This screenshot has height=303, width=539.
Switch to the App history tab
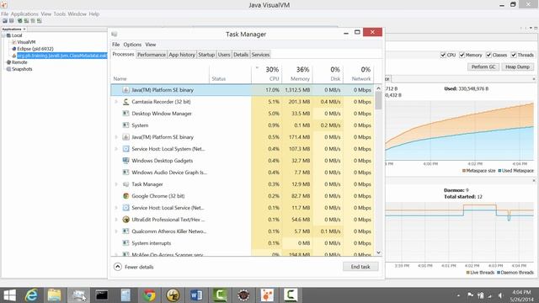(x=182, y=55)
